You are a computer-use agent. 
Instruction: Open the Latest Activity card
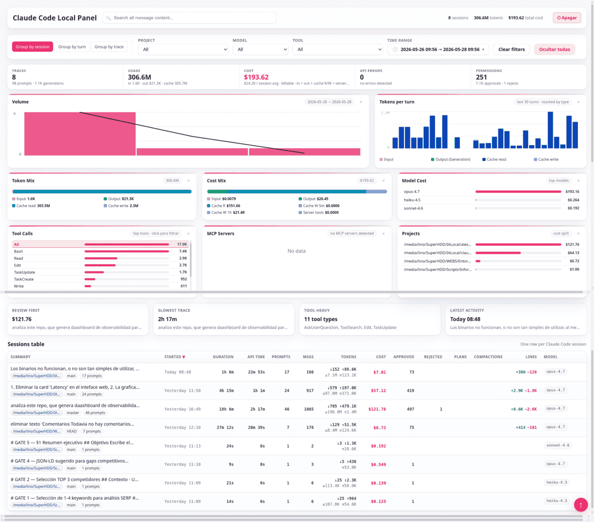tap(516, 319)
